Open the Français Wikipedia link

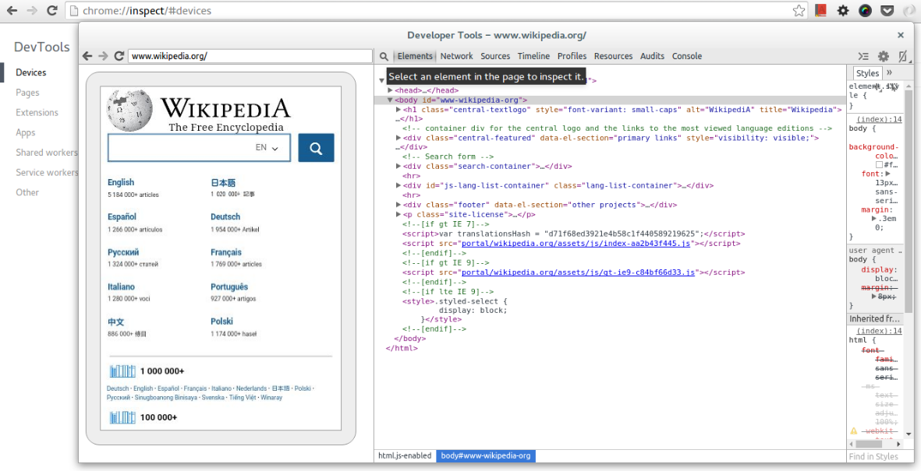[226, 252]
